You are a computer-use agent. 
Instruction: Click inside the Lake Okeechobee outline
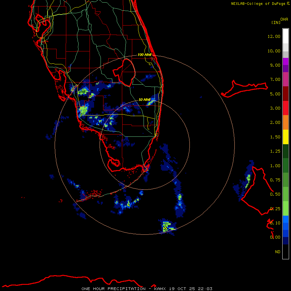tap(126, 72)
